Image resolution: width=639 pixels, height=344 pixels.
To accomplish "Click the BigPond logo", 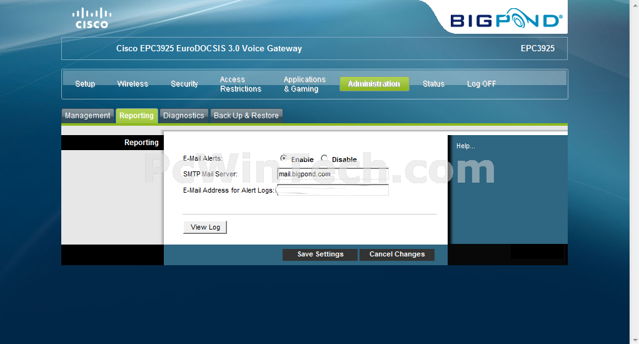I will pos(506,19).
